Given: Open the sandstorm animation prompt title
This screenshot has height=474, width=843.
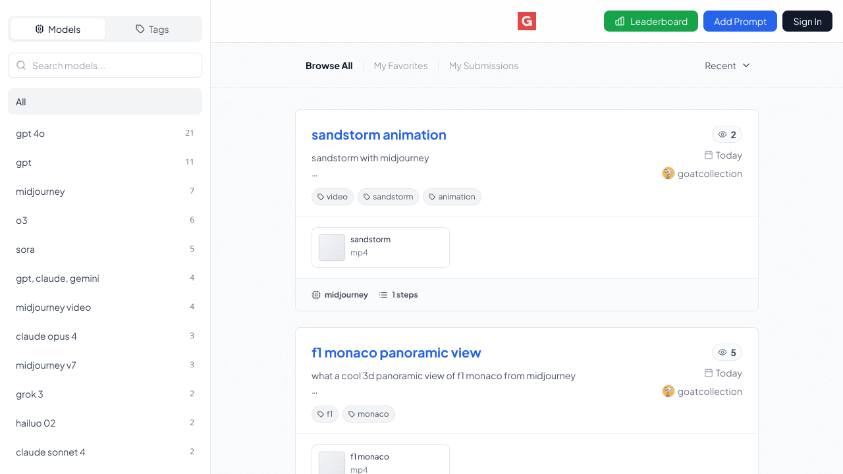Looking at the screenshot, I should click(x=379, y=134).
